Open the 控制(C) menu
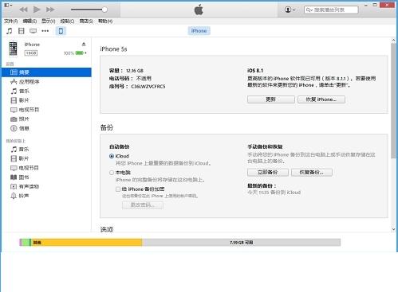 coord(67,21)
